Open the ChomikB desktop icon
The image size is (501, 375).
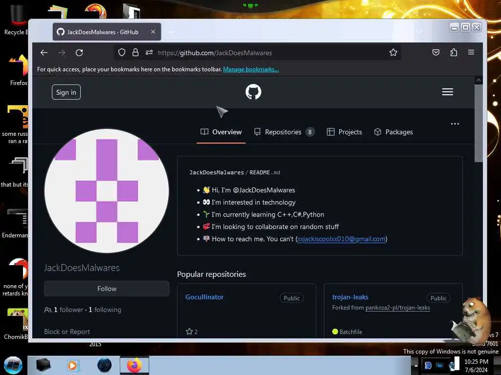(16, 324)
